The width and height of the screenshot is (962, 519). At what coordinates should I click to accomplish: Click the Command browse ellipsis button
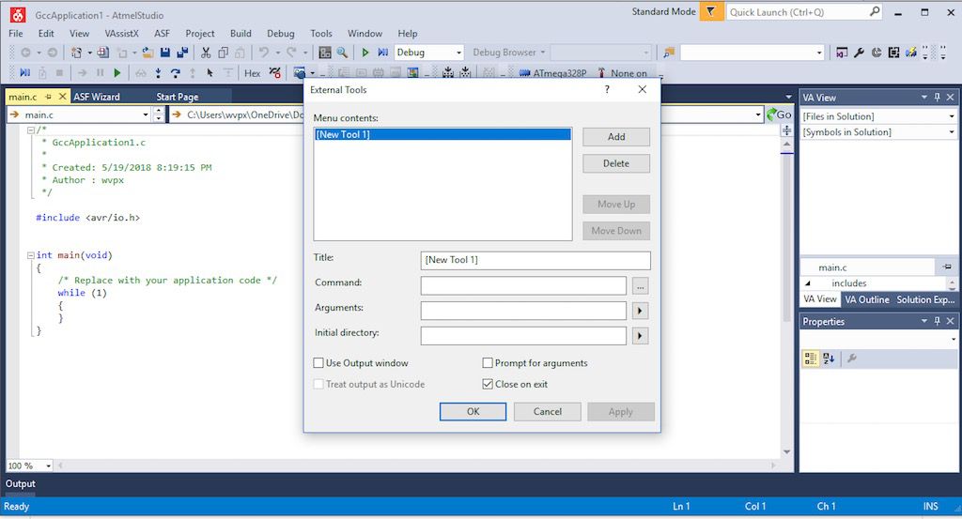click(640, 285)
